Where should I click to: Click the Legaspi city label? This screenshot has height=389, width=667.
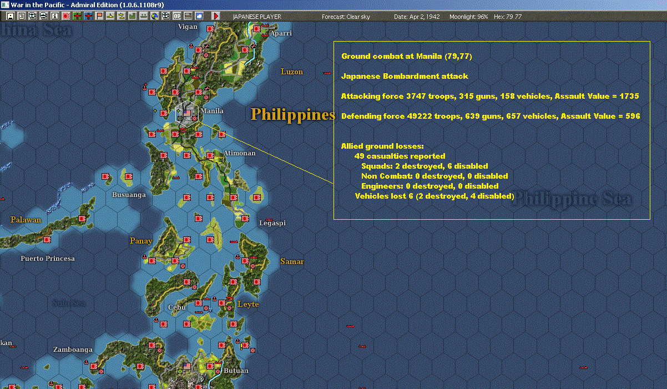tap(272, 223)
